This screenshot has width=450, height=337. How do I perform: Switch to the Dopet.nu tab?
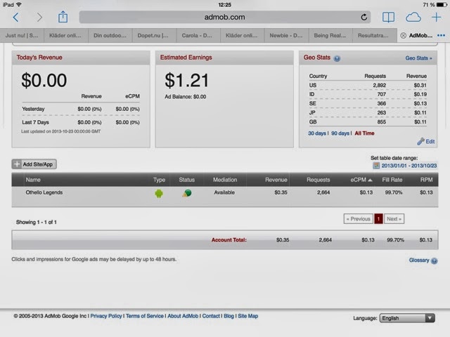click(153, 36)
